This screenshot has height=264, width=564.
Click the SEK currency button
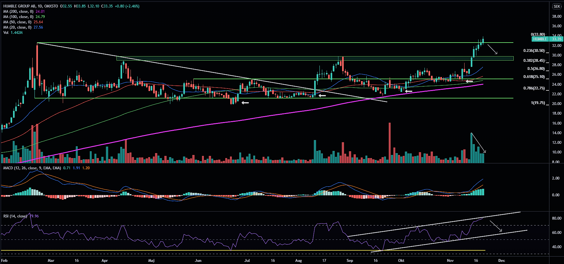coord(557,7)
